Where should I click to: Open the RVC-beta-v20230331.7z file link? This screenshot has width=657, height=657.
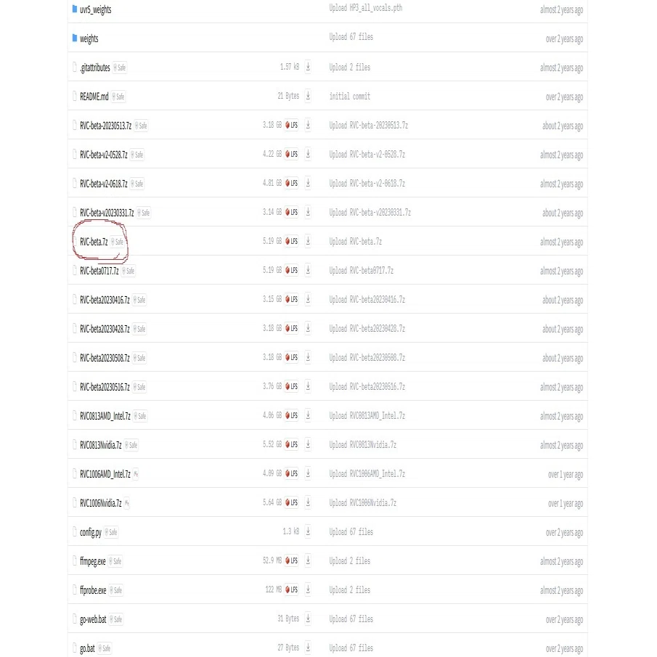107,213
